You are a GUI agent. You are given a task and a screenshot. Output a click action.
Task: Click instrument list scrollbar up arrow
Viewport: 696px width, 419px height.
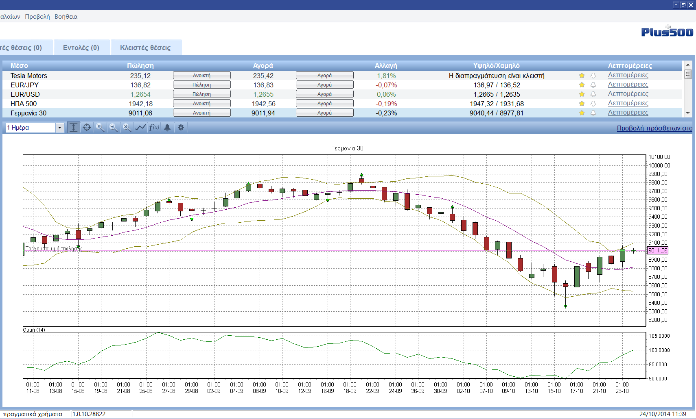coord(688,65)
